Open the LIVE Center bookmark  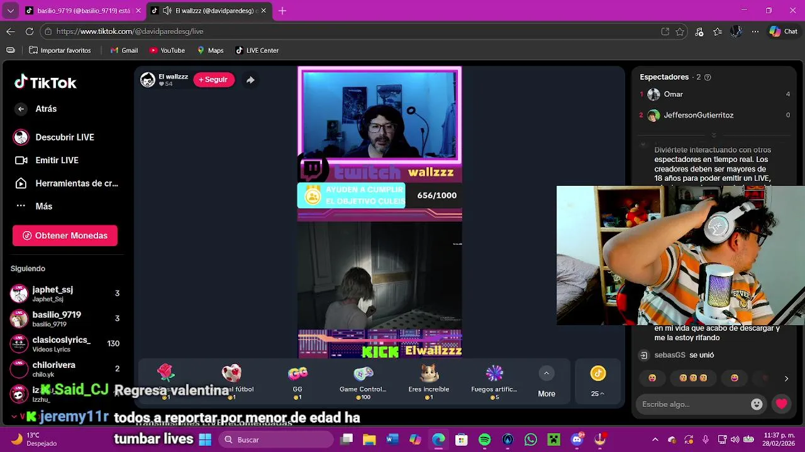257,50
